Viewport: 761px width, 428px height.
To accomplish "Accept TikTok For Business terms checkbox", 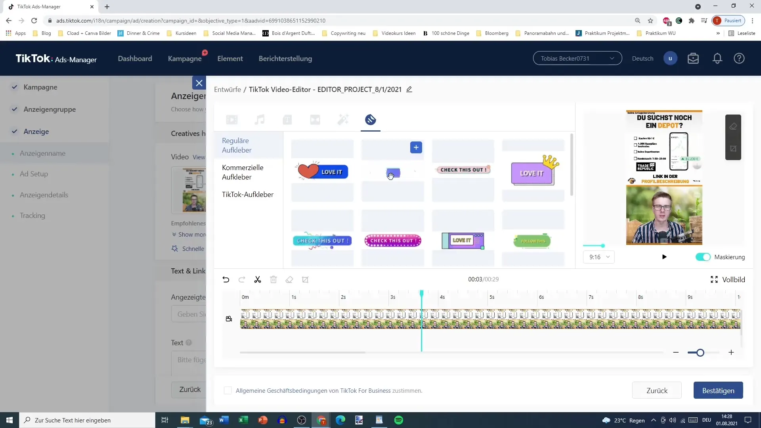I will pyautogui.click(x=228, y=391).
